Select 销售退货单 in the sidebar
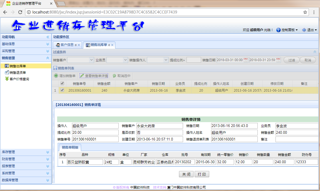The width and height of the screenshot is (320, 191). point(18,72)
